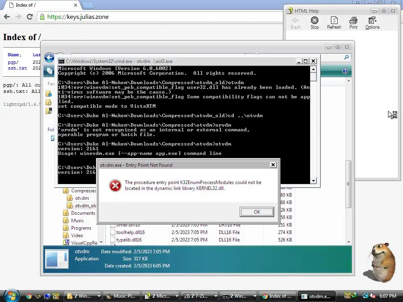Viewport: 403px width, 302px height.
Task: Click the Explorer search magnifier icon
Action: point(346,57)
